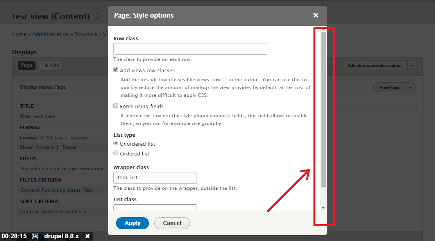Select the "Page" display tab

[27, 65]
